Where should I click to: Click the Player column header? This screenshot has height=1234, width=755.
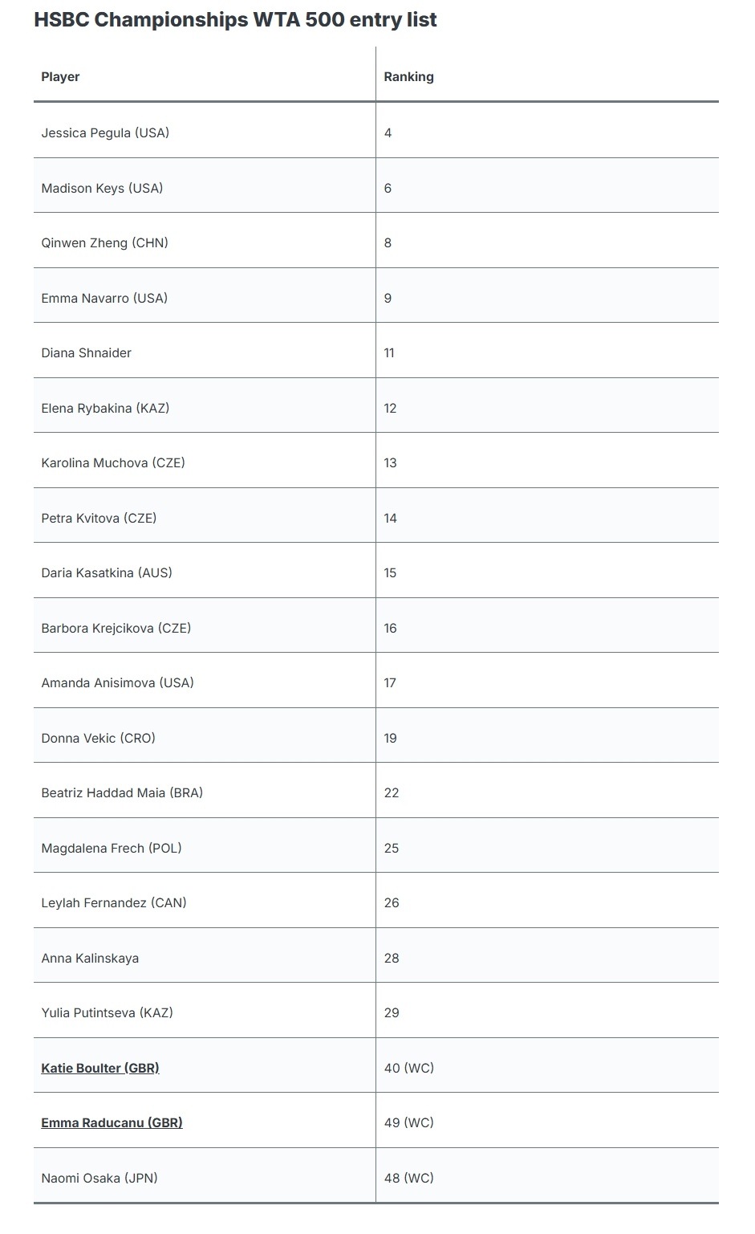(x=61, y=77)
